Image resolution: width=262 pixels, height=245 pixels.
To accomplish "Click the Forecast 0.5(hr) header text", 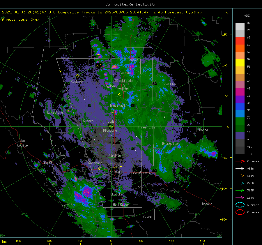I will pyautogui.click(x=183, y=12).
